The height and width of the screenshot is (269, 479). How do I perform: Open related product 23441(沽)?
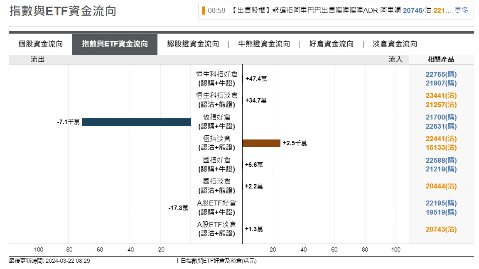[x=441, y=96]
